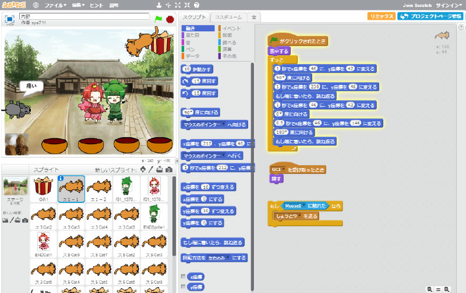Screen dimensions: 466x293
Task: Zoom in the scripts area
Action: [447, 289]
